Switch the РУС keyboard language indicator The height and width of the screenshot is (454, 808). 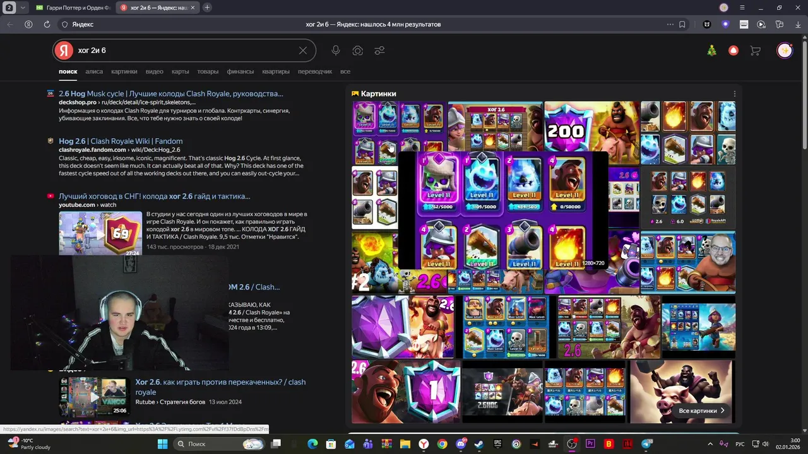coord(740,444)
